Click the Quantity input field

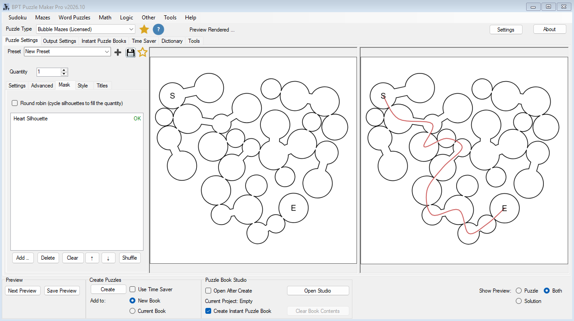click(x=48, y=72)
